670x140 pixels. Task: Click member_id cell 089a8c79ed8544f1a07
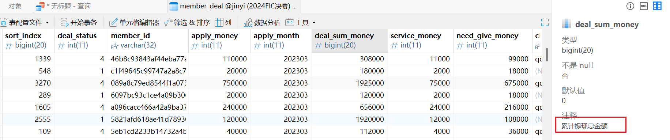(x=148, y=83)
